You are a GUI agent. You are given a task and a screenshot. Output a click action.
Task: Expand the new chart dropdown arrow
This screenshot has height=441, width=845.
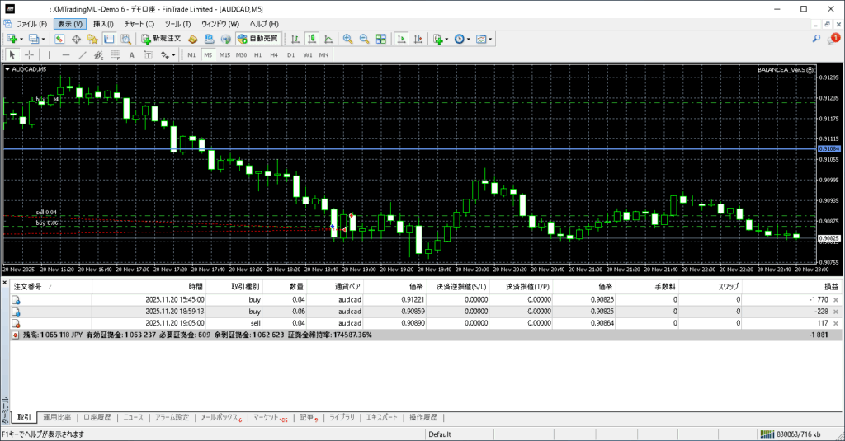pyautogui.click(x=21, y=39)
